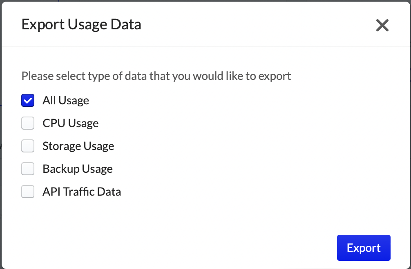The height and width of the screenshot is (269, 411).
Task: Tick the Storage Usage checkbox
Action: (28, 146)
